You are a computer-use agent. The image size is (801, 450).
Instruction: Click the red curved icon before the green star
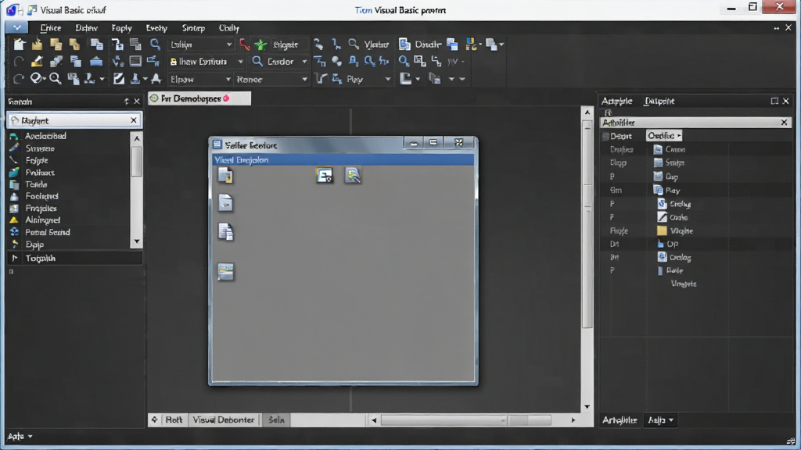pyautogui.click(x=245, y=45)
